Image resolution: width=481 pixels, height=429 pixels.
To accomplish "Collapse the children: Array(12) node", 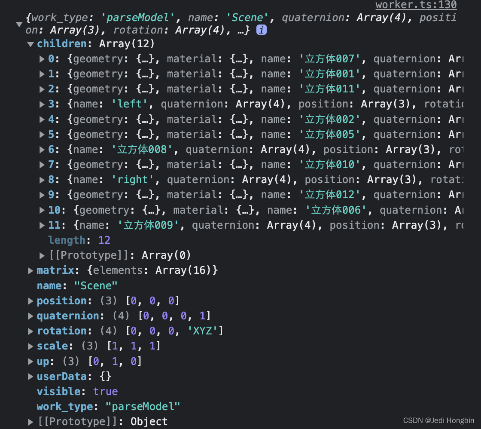I will [30, 43].
